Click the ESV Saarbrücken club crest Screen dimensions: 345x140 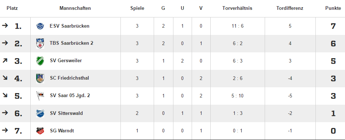40,26
